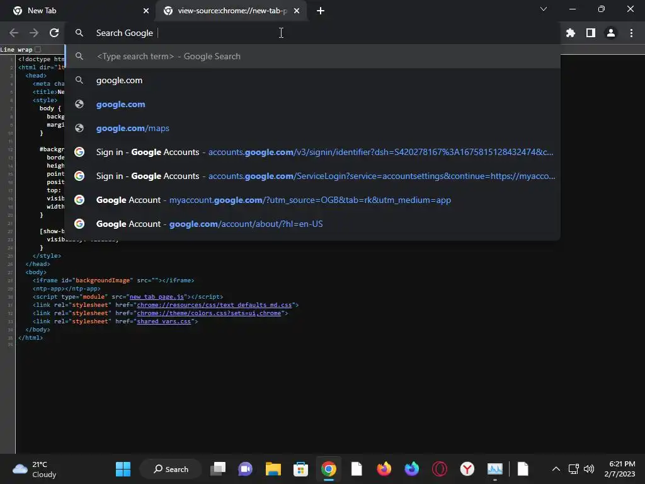Image resolution: width=645 pixels, height=484 pixels.
Task: Switch to the New Tab tab
Action: click(x=77, y=11)
